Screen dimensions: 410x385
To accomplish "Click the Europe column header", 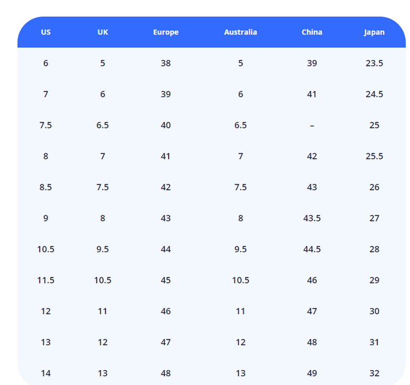I will pyautogui.click(x=165, y=32).
